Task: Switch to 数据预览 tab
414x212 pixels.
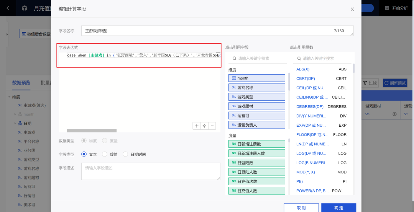Action: coord(21,83)
